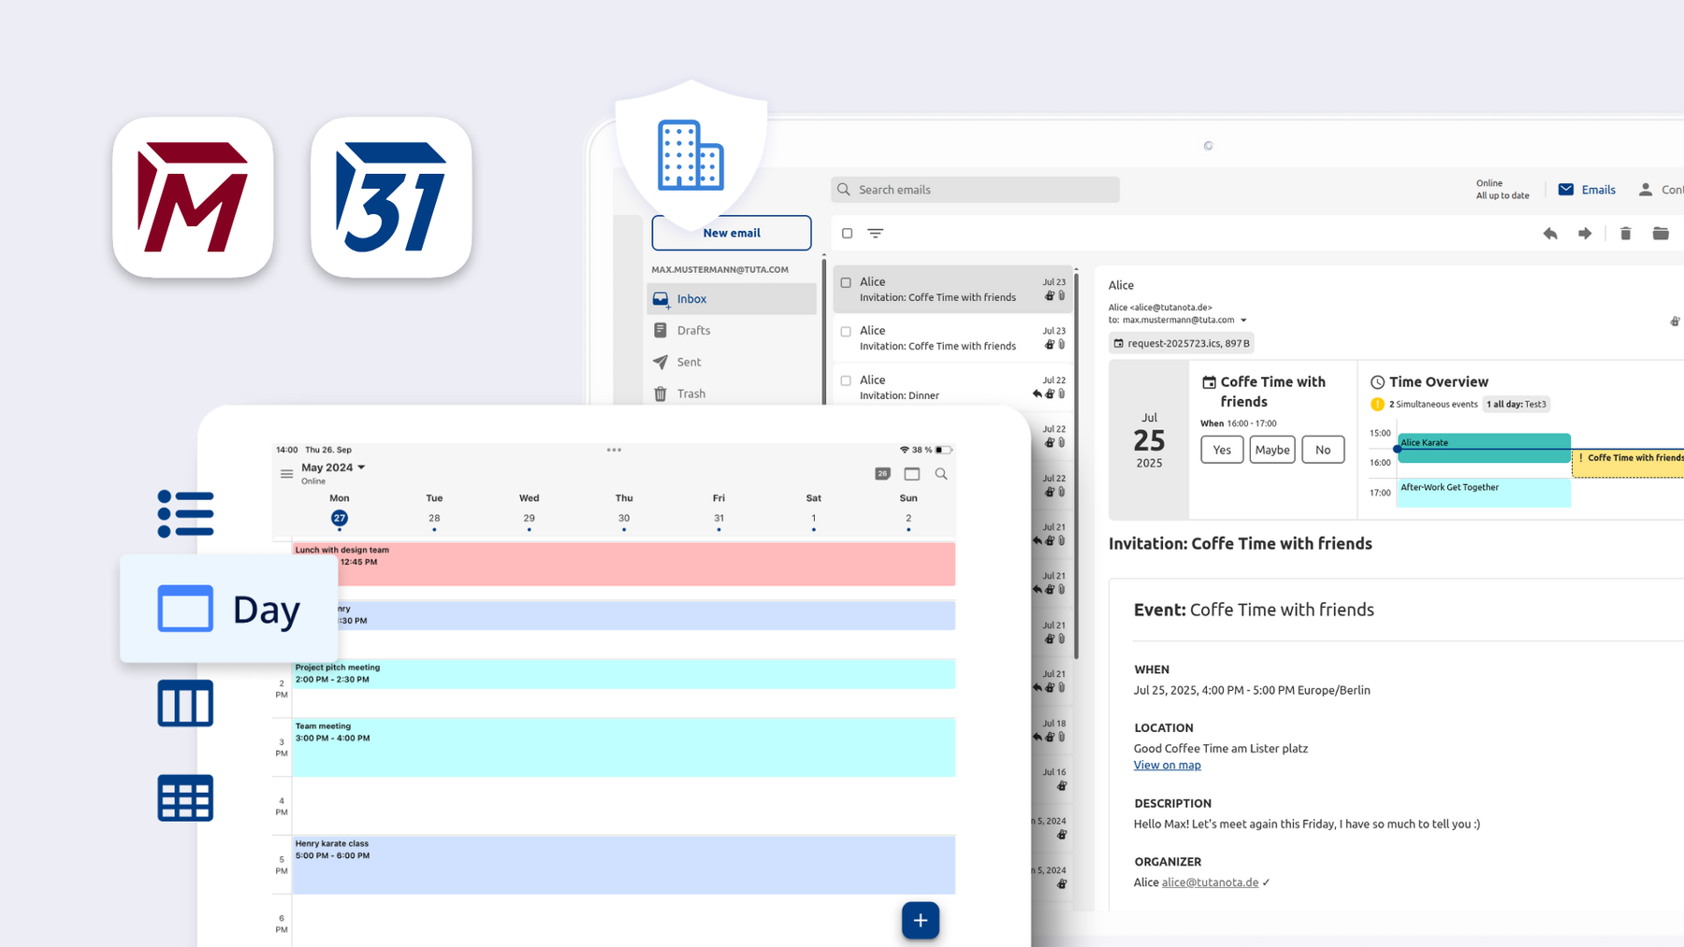Image resolution: width=1684 pixels, height=947 pixels.
Task: Click the calendar icon beside event title
Action: pyautogui.click(x=1209, y=382)
